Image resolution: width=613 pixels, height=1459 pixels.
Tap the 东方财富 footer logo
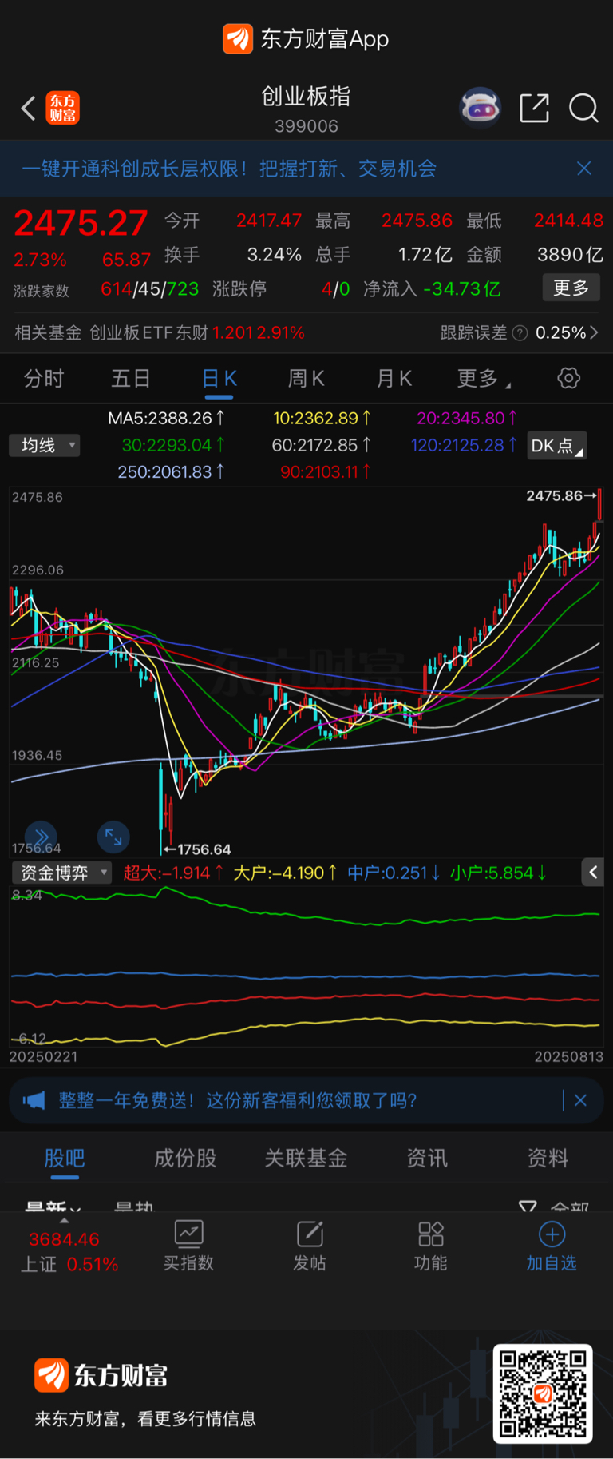click(x=101, y=1376)
